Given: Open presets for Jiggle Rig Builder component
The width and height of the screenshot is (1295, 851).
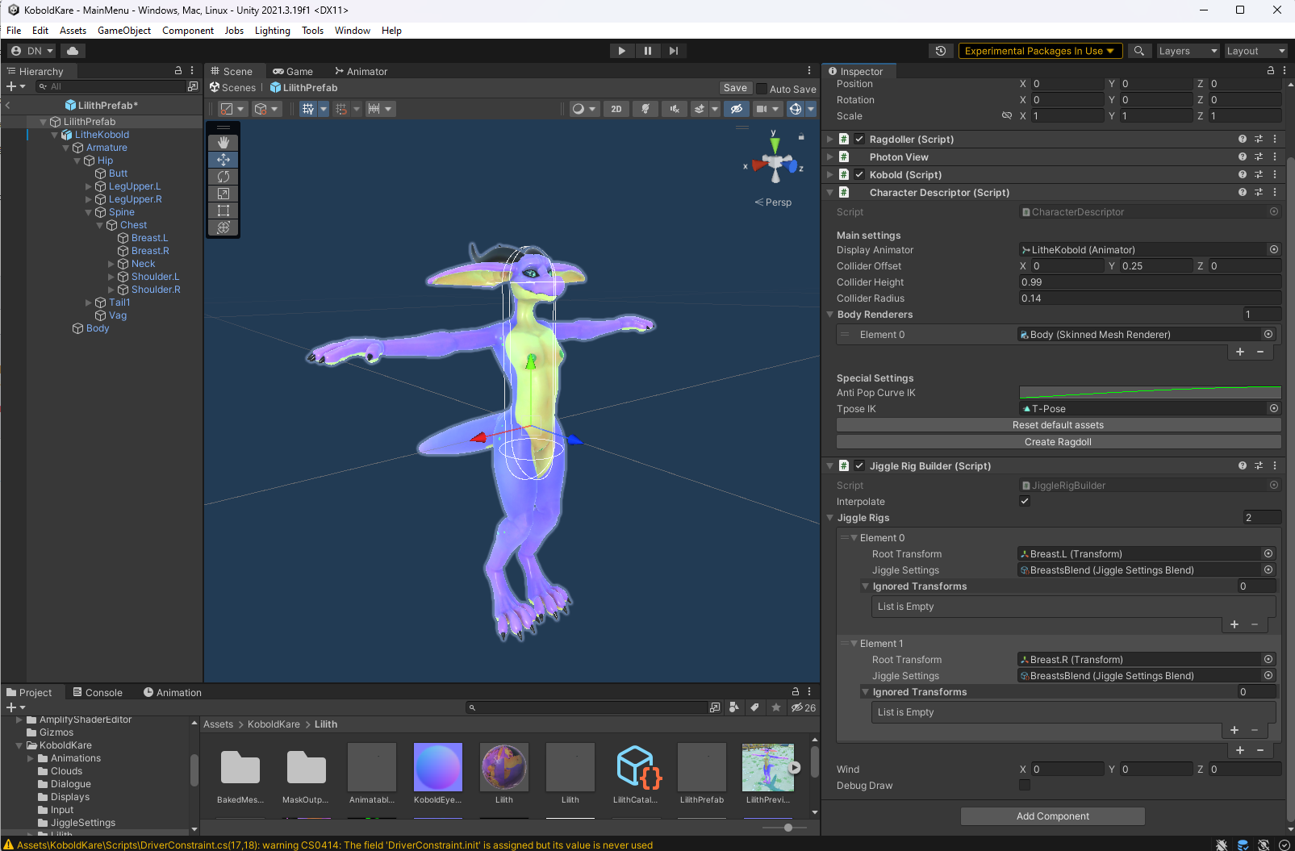Looking at the screenshot, I should 1259,466.
